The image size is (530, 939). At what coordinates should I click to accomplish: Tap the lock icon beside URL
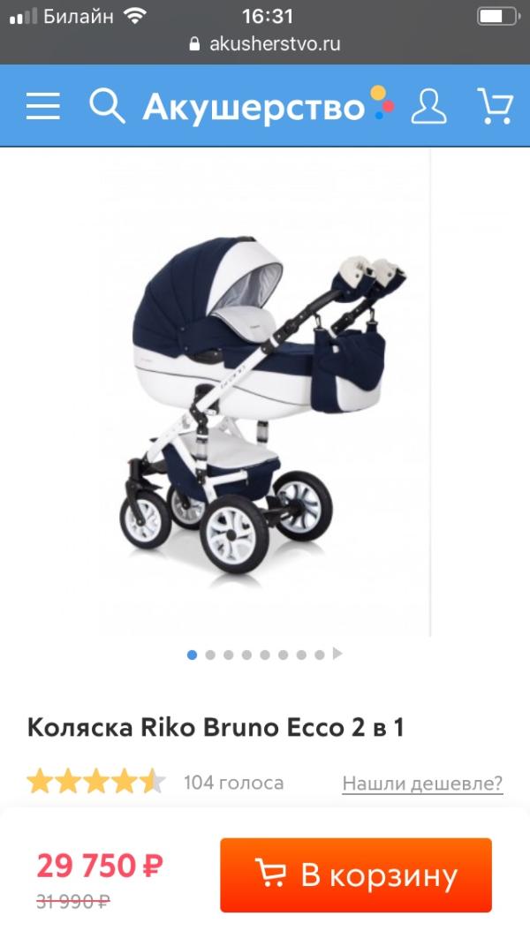point(194,43)
